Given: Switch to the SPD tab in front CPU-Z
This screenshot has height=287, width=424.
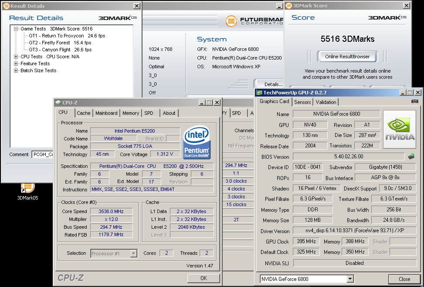Looking at the screenshot, I should 149,113.
